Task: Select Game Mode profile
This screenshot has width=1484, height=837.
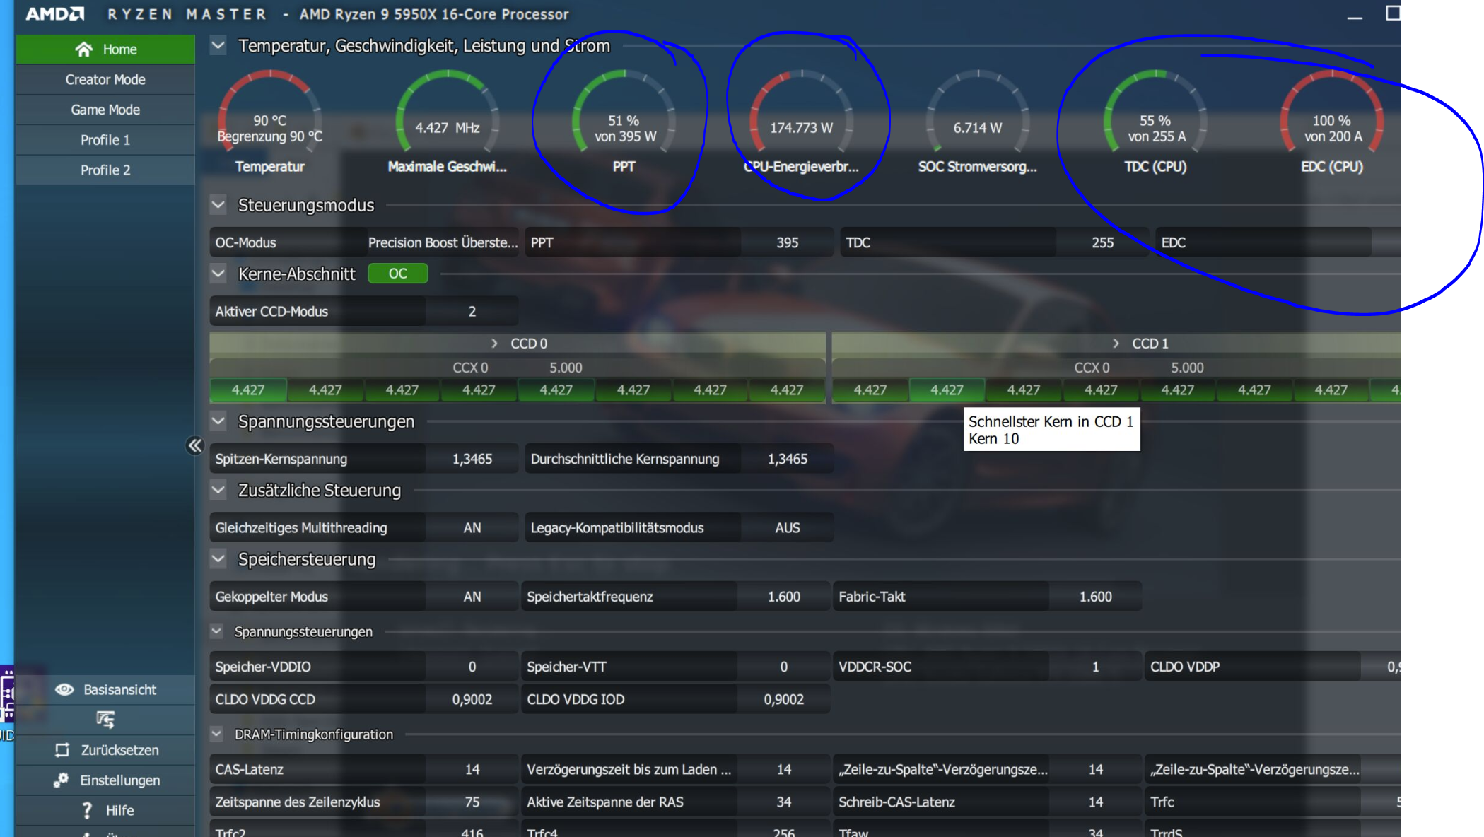Action: click(105, 110)
